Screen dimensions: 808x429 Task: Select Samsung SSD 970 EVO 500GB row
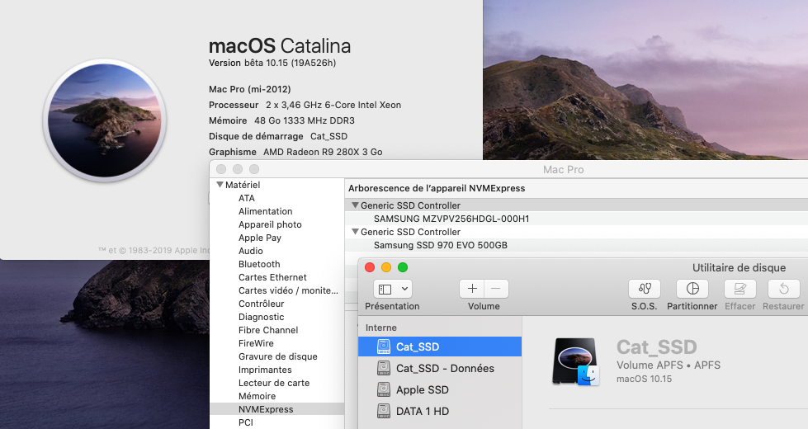[441, 245]
